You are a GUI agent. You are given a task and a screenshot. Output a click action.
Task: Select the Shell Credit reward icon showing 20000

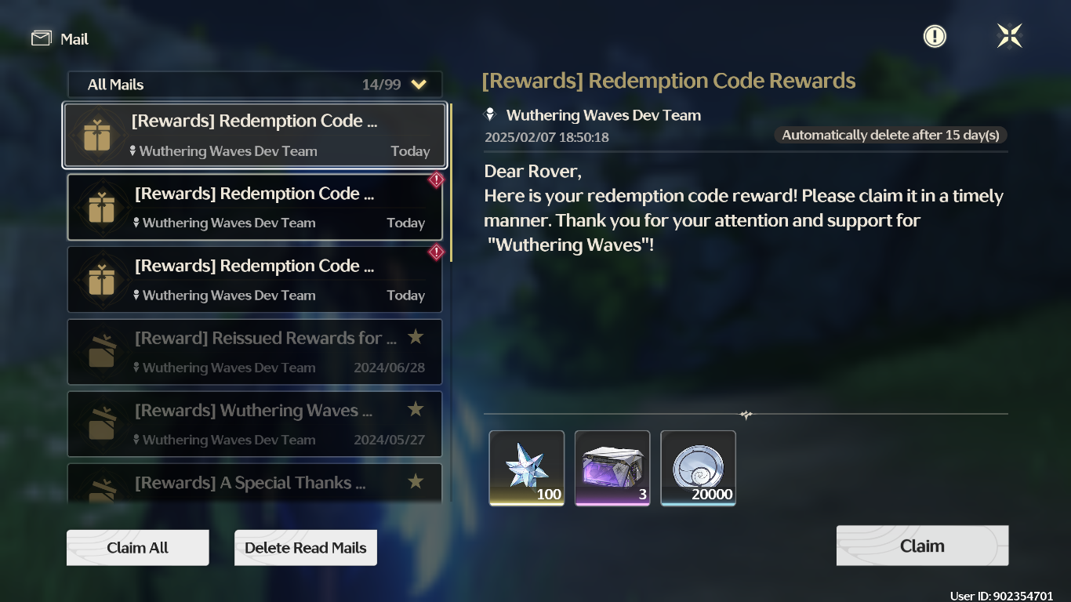click(x=698, y=468)
